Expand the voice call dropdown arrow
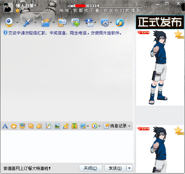Screen dimensions: 185x174 pos(35,23)
